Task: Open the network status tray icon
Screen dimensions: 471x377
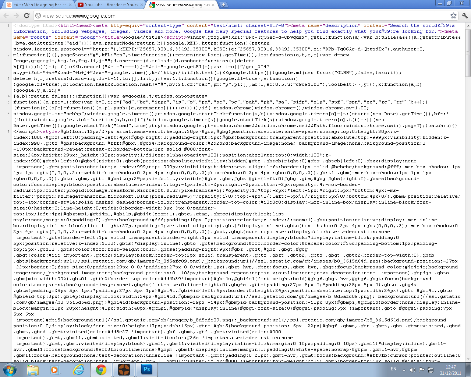Action: (x=430, y=370)
